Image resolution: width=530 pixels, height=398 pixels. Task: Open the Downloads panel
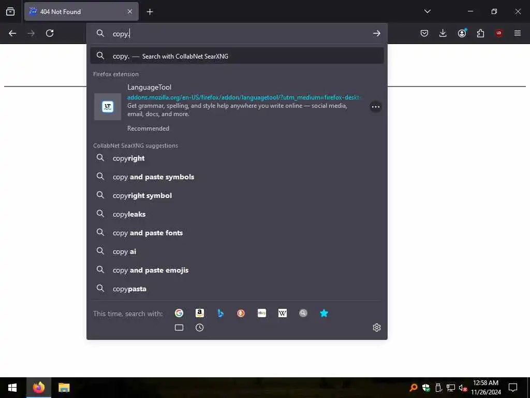[443, 33]
